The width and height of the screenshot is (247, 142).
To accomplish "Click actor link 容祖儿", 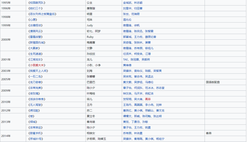I will point(149,48).
